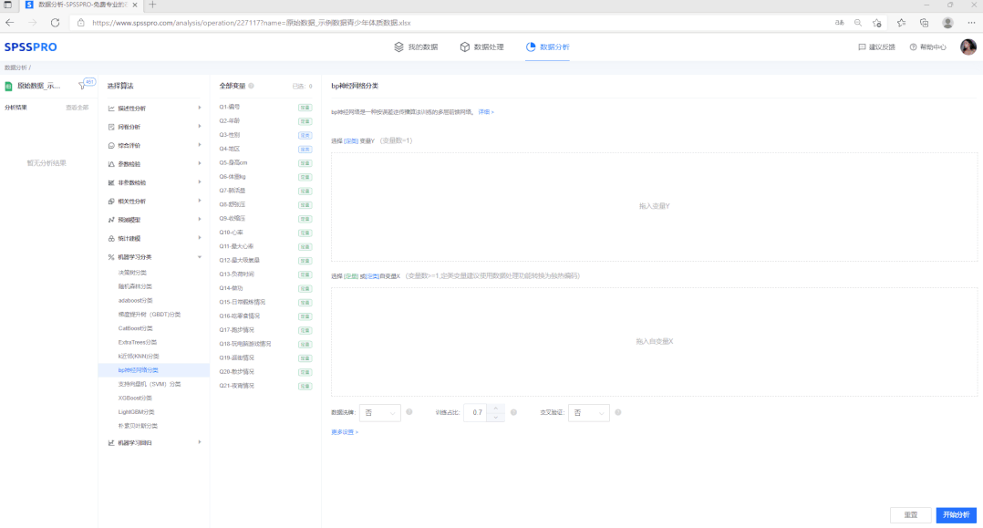Viewport: 983px width, 528px height.
Task: Click the SPSSPRO logo
Action: point(30,47)
